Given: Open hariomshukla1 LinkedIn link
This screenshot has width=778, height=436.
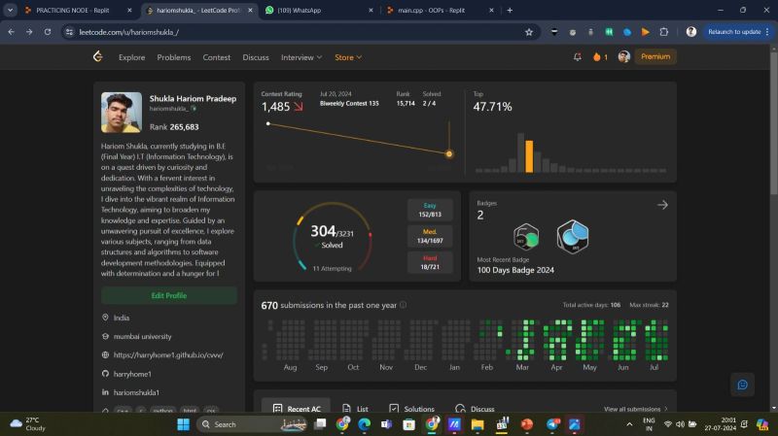Looking at the screenshot, I should click(x=136, y=392).
